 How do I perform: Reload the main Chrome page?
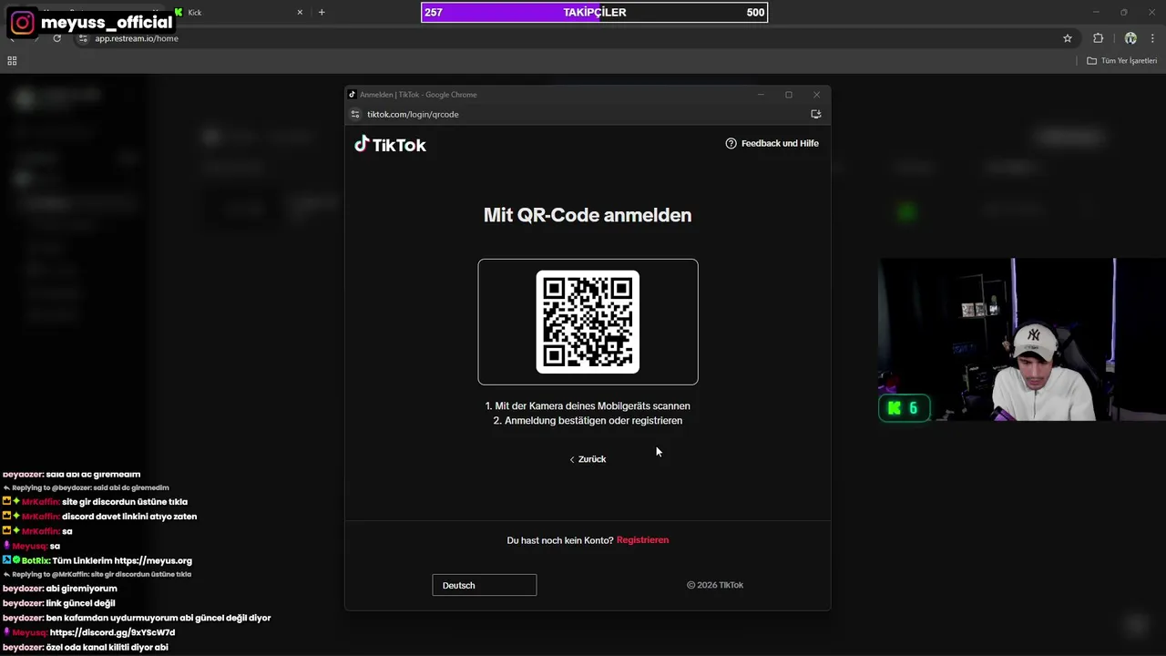(x=56, y=38)
